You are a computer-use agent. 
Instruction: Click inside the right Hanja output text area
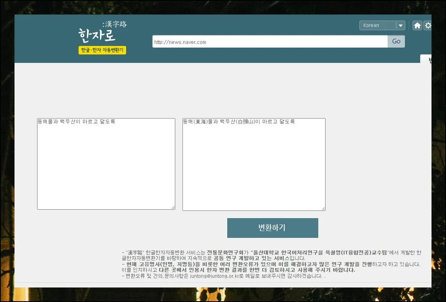254,169
